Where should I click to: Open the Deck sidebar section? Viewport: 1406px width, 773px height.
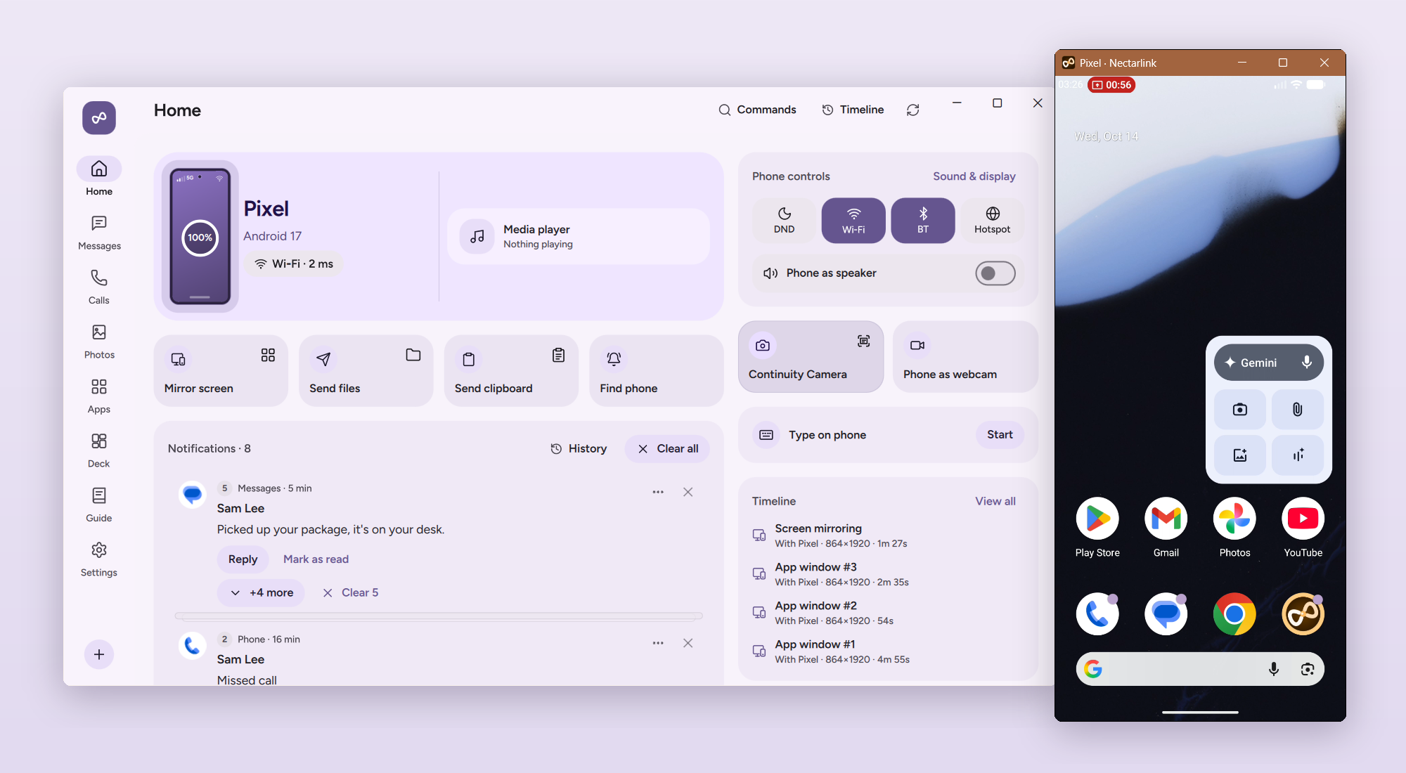coord(99,451)
